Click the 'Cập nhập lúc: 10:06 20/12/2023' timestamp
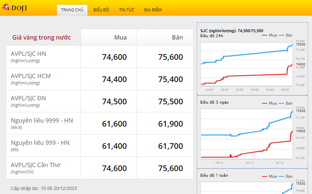Viewport: 312px width, 194px height. (x=44, y=188)
